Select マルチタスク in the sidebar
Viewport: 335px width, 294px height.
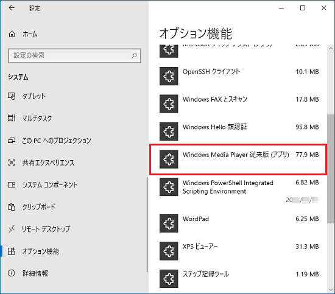37,118
